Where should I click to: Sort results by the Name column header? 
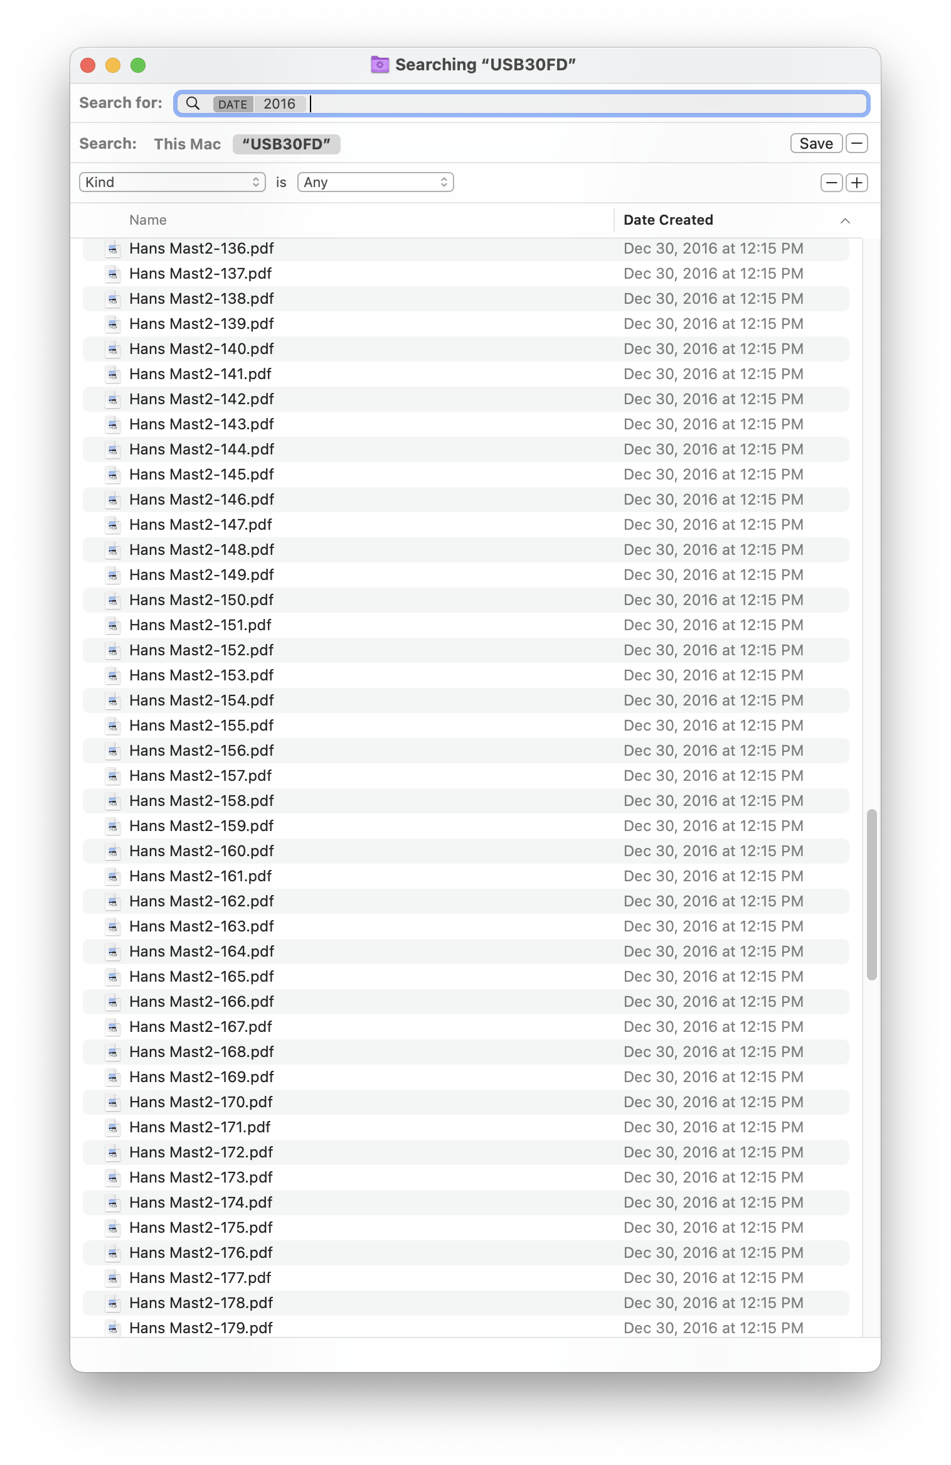[x=148, y=220]
